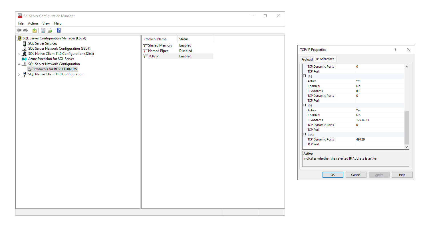The width and height of the screenshot is (429, 227).
Task: Click the Shared Memory protocol icon
Action: click(x=145, y=45)
